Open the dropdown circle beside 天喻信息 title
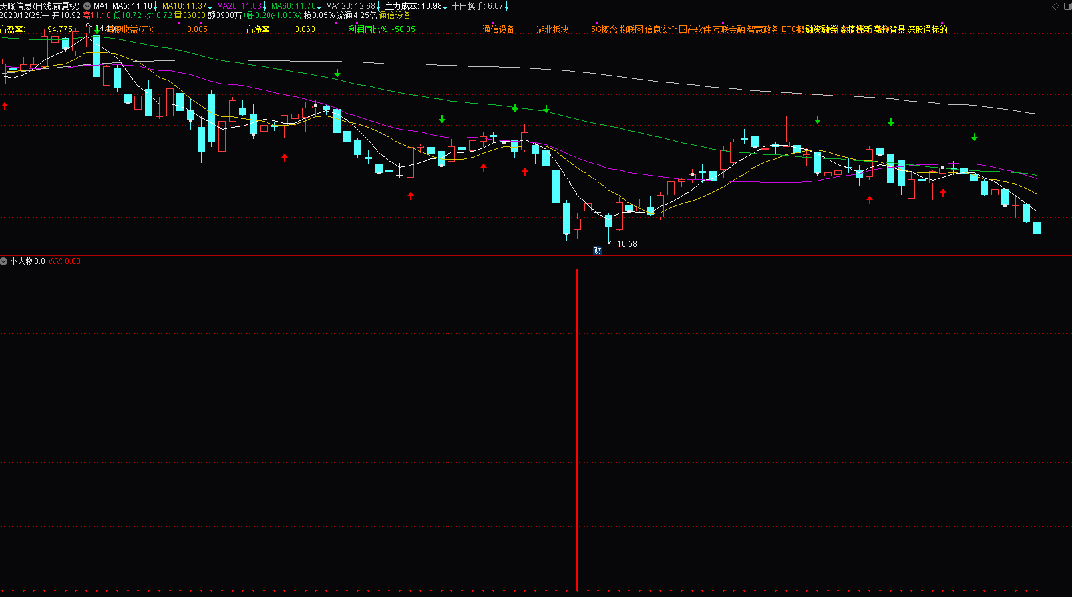The width and height of the screenshot is (1072, 597). tap(87, 6)
